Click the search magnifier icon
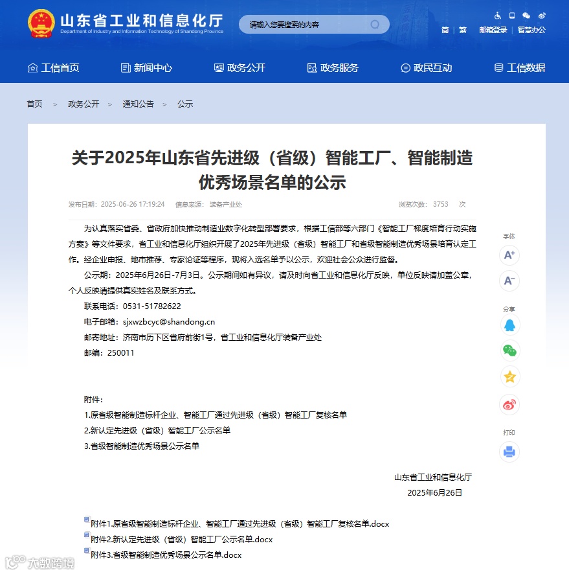This screenshot has height=574, width=569. click(375, 25)
